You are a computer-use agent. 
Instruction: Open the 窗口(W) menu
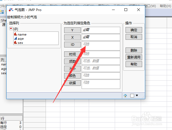pos(150,6)
